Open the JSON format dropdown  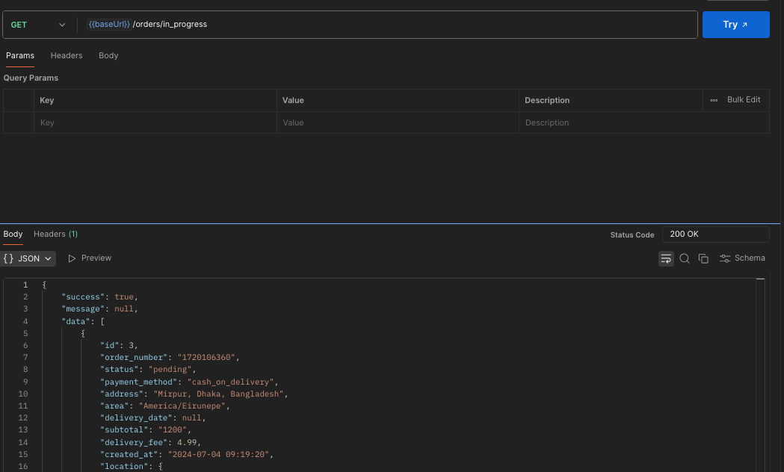28,258
